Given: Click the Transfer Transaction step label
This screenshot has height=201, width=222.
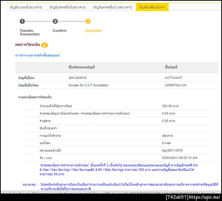Looking at the screenshot, I should tap(30, 32).
